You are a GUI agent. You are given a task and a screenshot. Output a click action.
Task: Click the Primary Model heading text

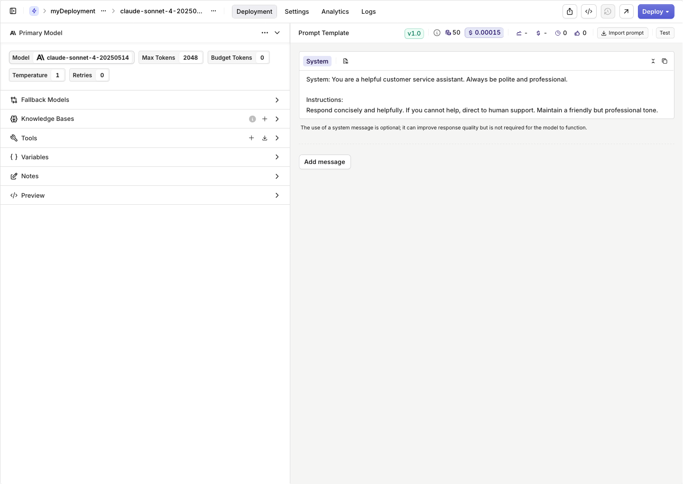tap(41, 33)
